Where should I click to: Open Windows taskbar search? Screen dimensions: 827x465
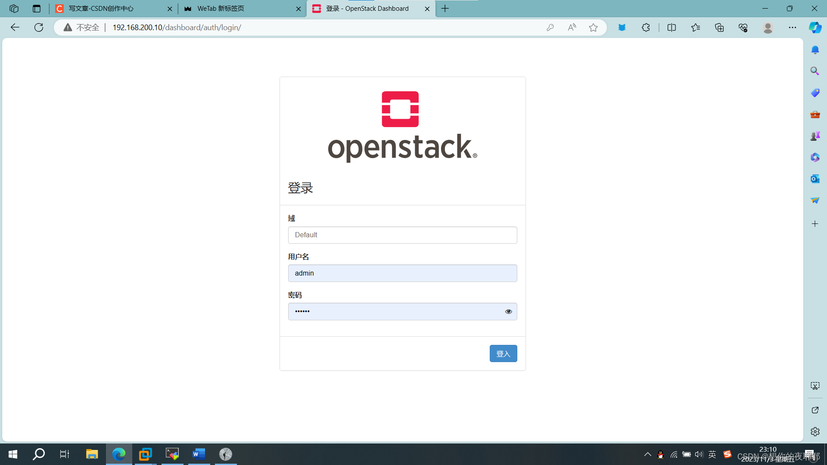click(x=39, y=454)
